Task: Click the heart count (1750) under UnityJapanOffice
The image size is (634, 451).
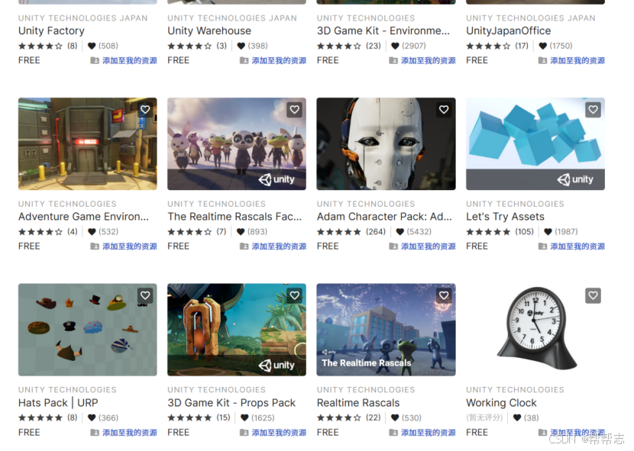Action: pos(555,46)
